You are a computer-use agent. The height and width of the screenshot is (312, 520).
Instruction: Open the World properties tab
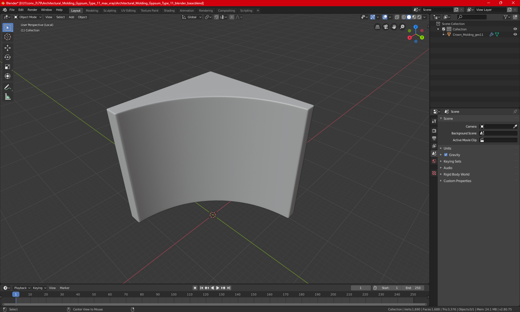[434, 161]
